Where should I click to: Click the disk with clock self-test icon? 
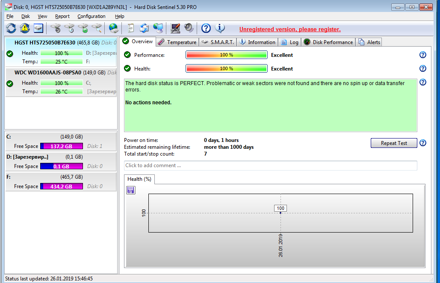(x=69, y=28)
